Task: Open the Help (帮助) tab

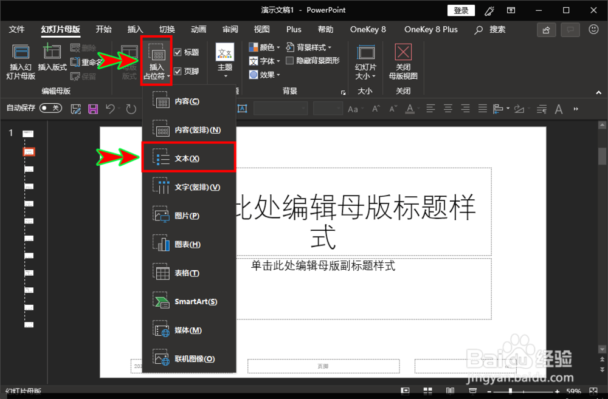Action: pyautogui.click(x=325, y=29)
